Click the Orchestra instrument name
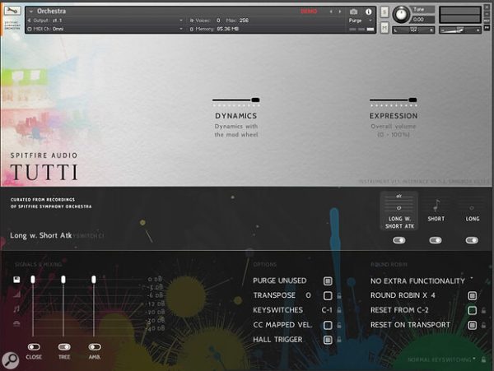The image size is (494, 371). (51, 12)
